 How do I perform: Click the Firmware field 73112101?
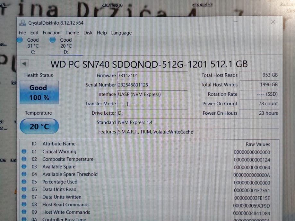(x=152, y=76)
